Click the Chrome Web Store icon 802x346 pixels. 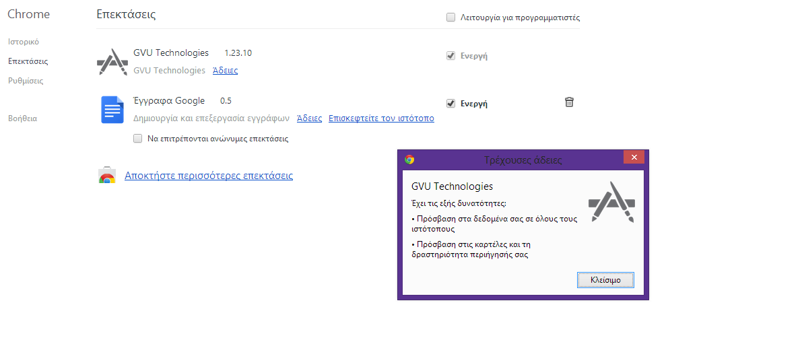(106, 175)
